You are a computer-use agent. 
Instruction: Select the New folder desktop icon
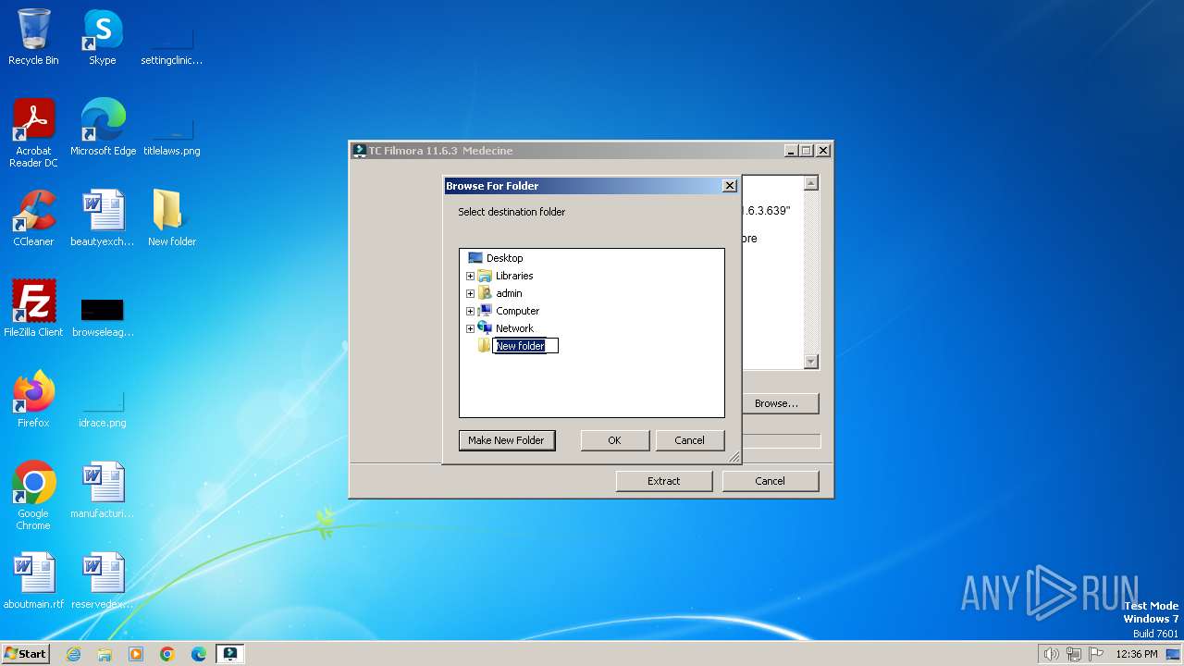coord(172,218)
